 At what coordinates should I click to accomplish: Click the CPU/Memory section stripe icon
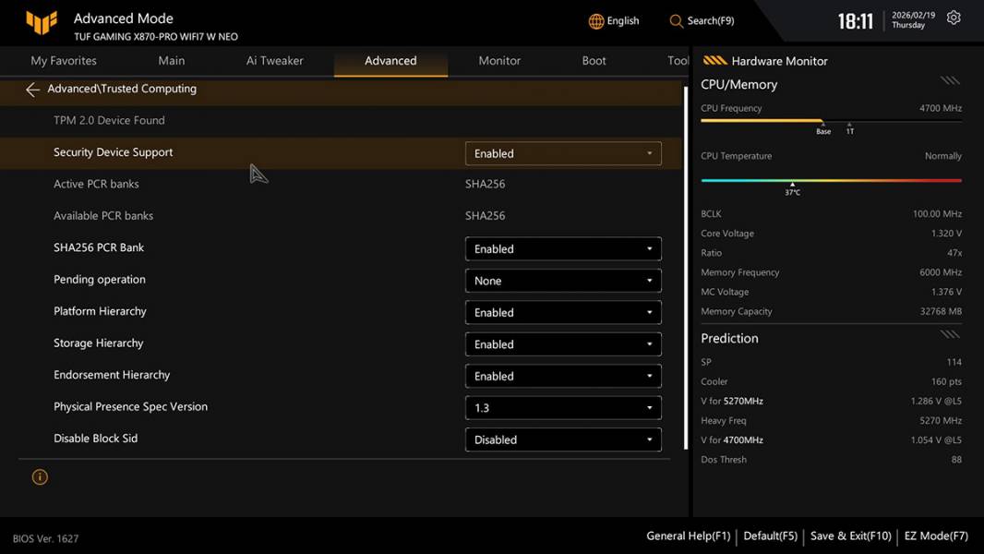point(950,81)
